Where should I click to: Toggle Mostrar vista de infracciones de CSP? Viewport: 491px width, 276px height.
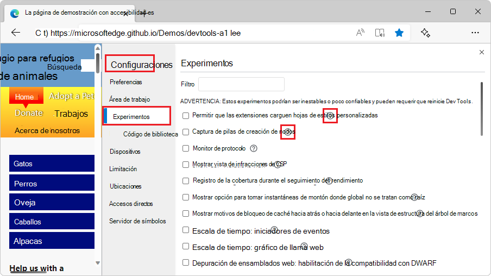click(186, 165)
